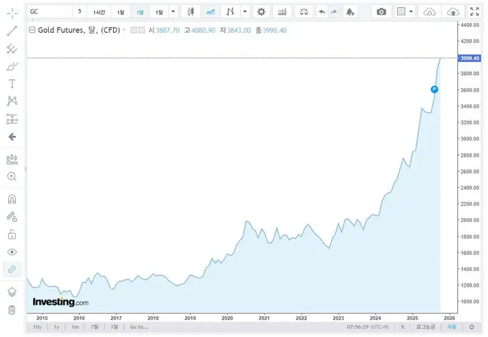Enter fullscreen mode for the chart
The width and height of the screenshot is (488, 337).
[473, 11]
